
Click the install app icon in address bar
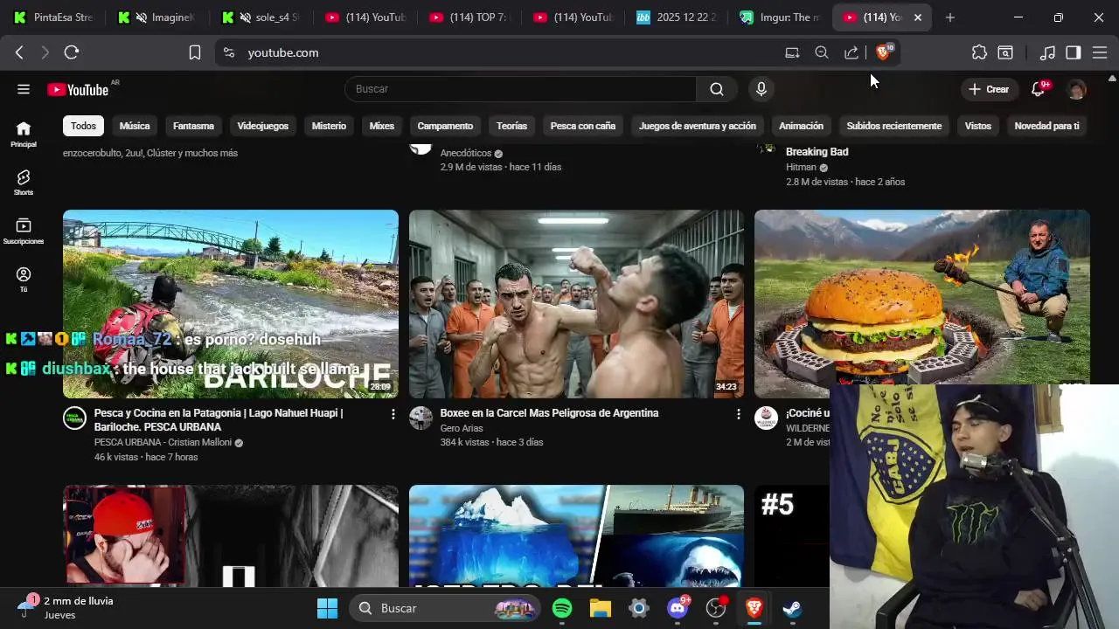[792, 52]
